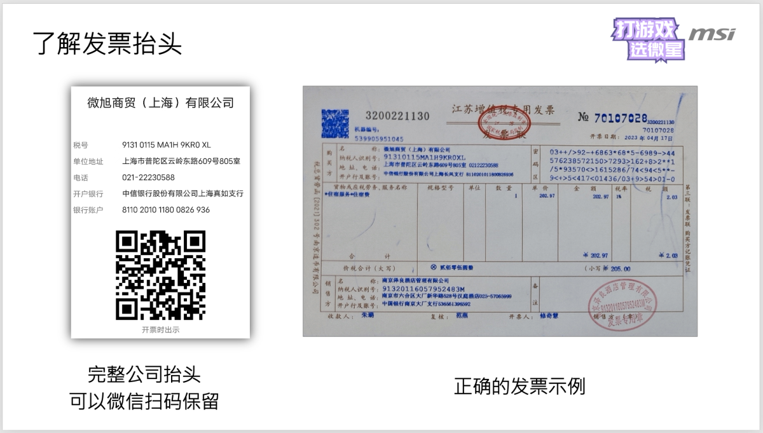Click the large WeChat QR code
Viewport: 763px width, 433px height.
[x=160, y=275]
